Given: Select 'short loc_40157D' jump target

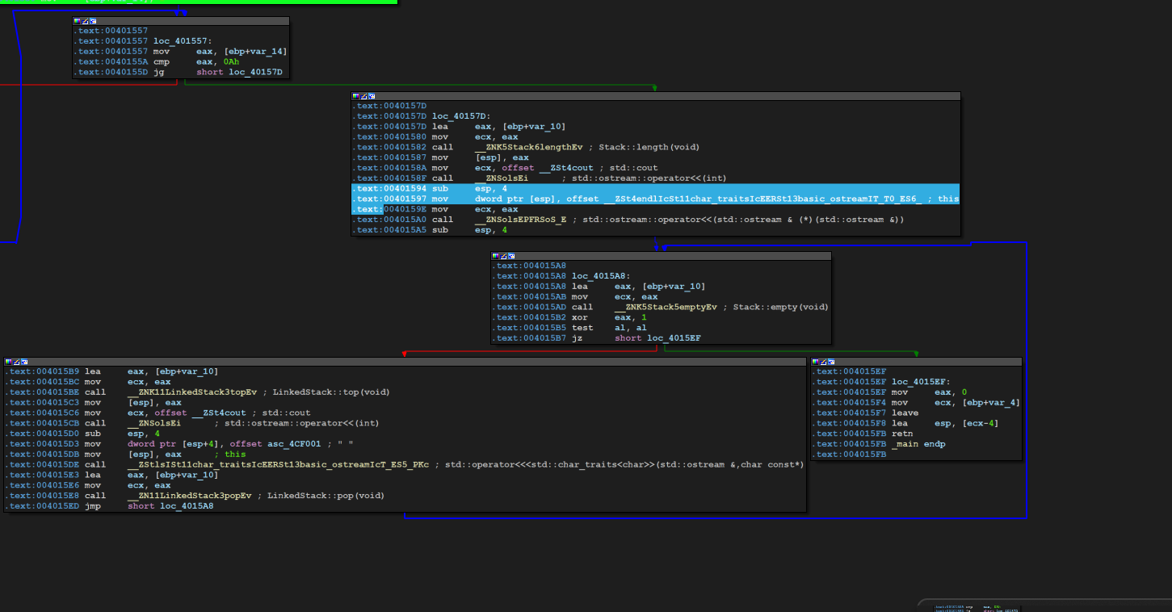Looking at the screenshot, I should coord(240,72).
